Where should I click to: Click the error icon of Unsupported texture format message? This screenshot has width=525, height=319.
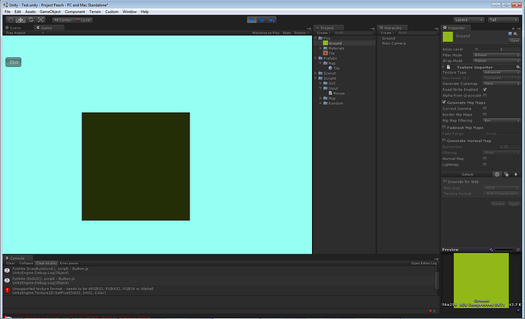pyautogui.click(x=7, y=290)
